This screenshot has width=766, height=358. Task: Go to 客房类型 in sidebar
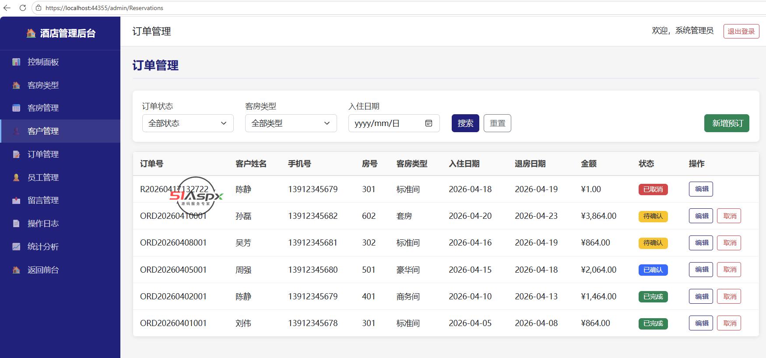(60, 85)
